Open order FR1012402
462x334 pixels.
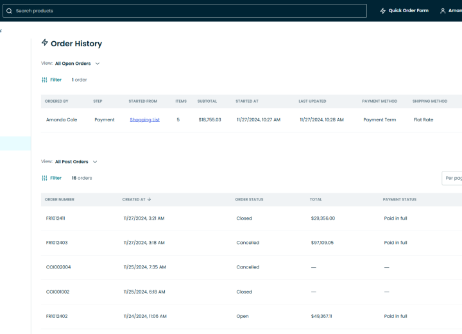[x=56, y=316]
